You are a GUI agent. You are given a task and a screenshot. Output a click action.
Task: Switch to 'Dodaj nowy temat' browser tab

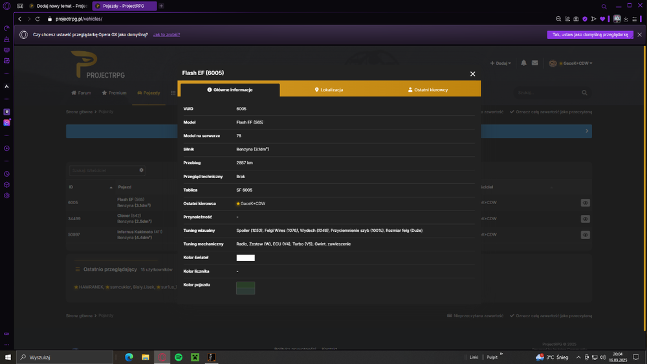coord(58,6)
